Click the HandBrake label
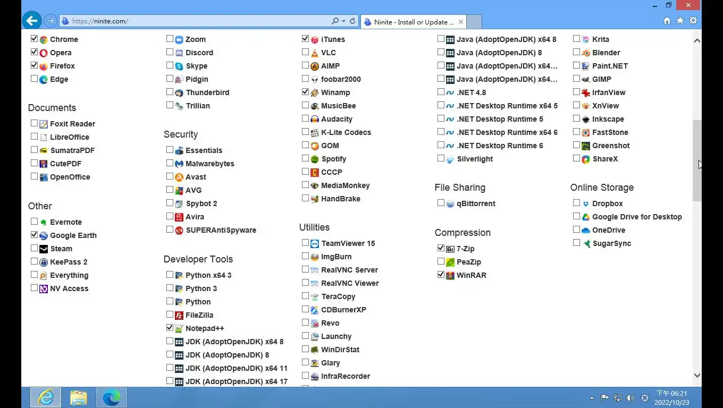The height and width of the screenshot is (408, 723). (x=341, y=199)
